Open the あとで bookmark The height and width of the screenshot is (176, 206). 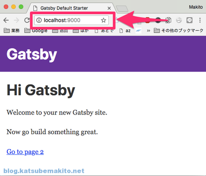[x=104, y=31]
